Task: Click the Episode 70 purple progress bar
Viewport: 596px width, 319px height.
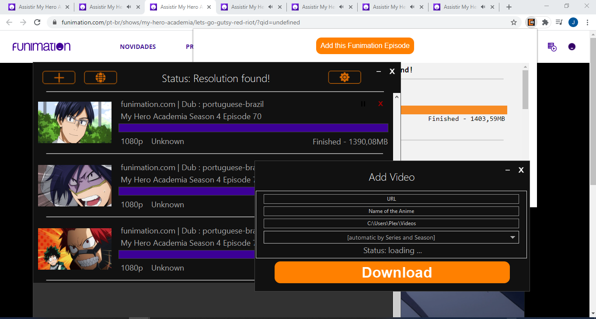Action: (254, 128)
